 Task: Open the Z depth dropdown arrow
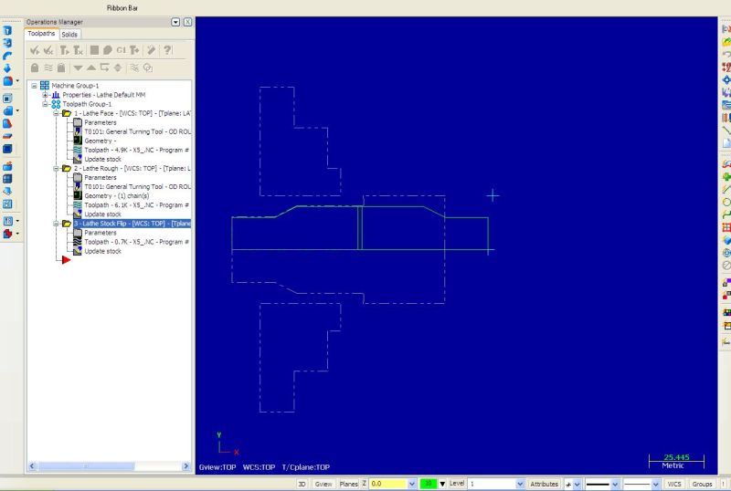[412, 484]
